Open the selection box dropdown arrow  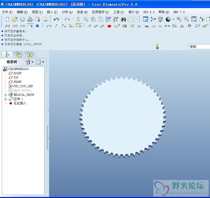(x=136, y=19)
